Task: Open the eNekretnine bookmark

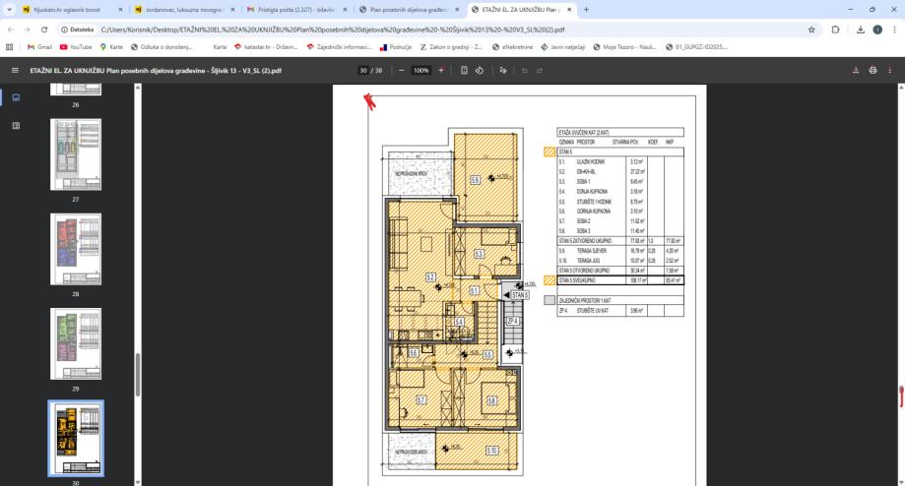Action: [x=512, y=46]
